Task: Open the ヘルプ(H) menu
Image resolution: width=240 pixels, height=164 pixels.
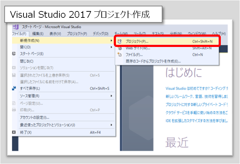Action: 219,33
